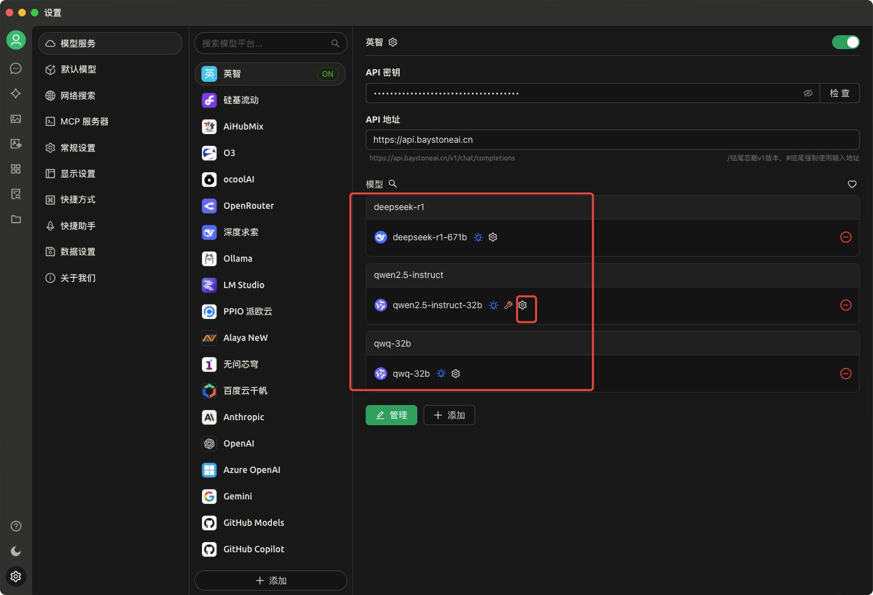The image size is (873, 595).
Task: Select MCP 服务器 settings menu
Action: coord(110,121)
